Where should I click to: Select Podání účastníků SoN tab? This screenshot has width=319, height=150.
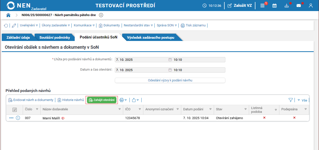point(98,37)
